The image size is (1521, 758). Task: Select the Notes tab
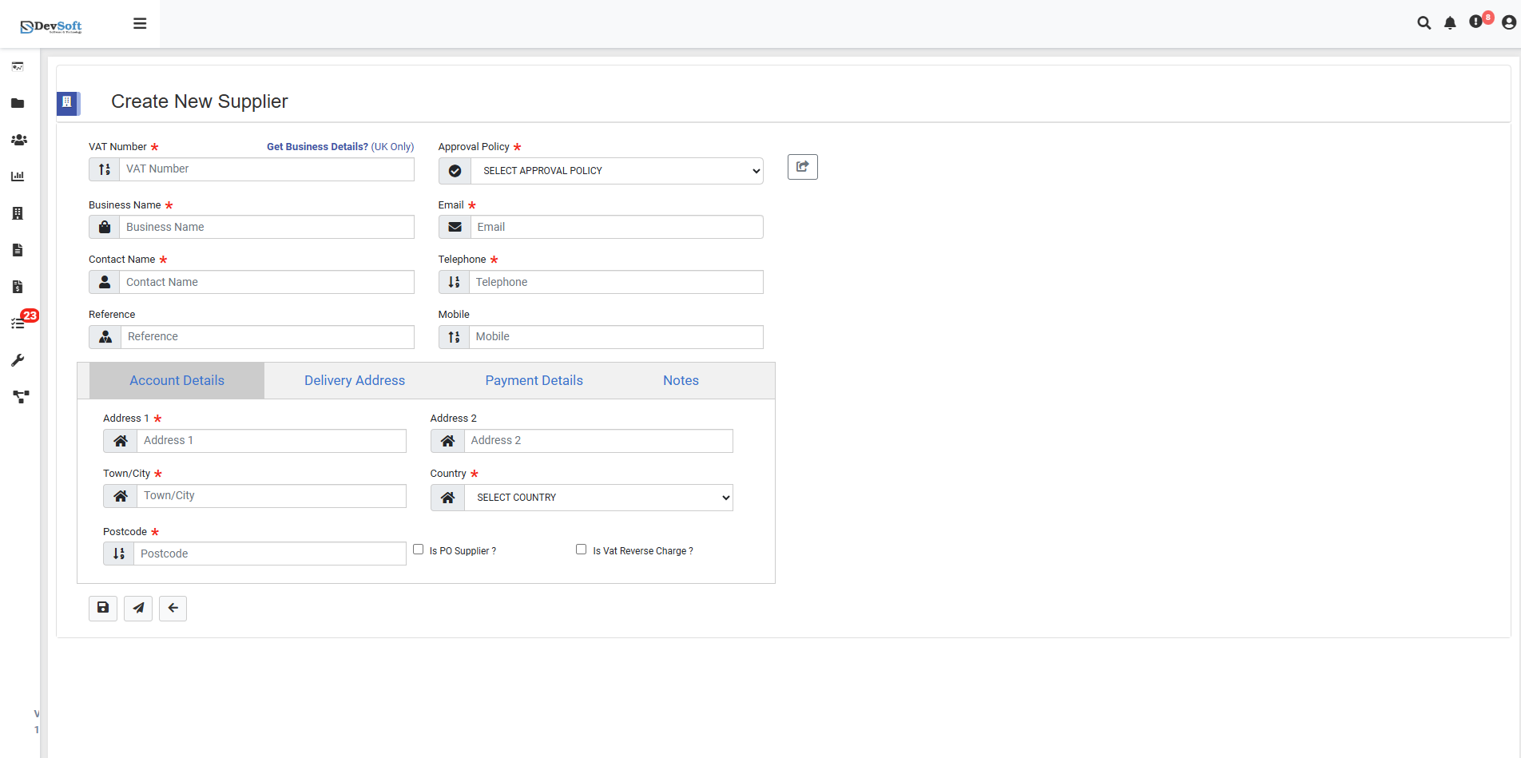(681, 381)
